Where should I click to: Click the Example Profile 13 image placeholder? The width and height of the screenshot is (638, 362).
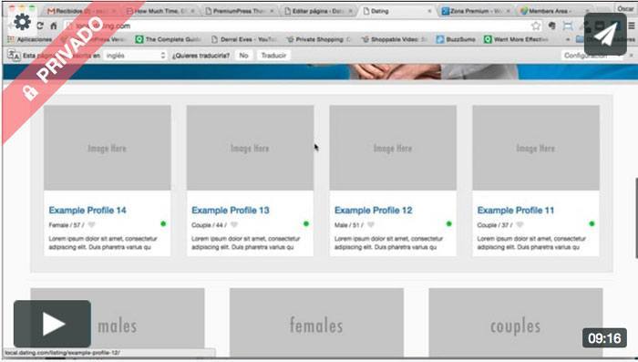[x=250, y=148]
